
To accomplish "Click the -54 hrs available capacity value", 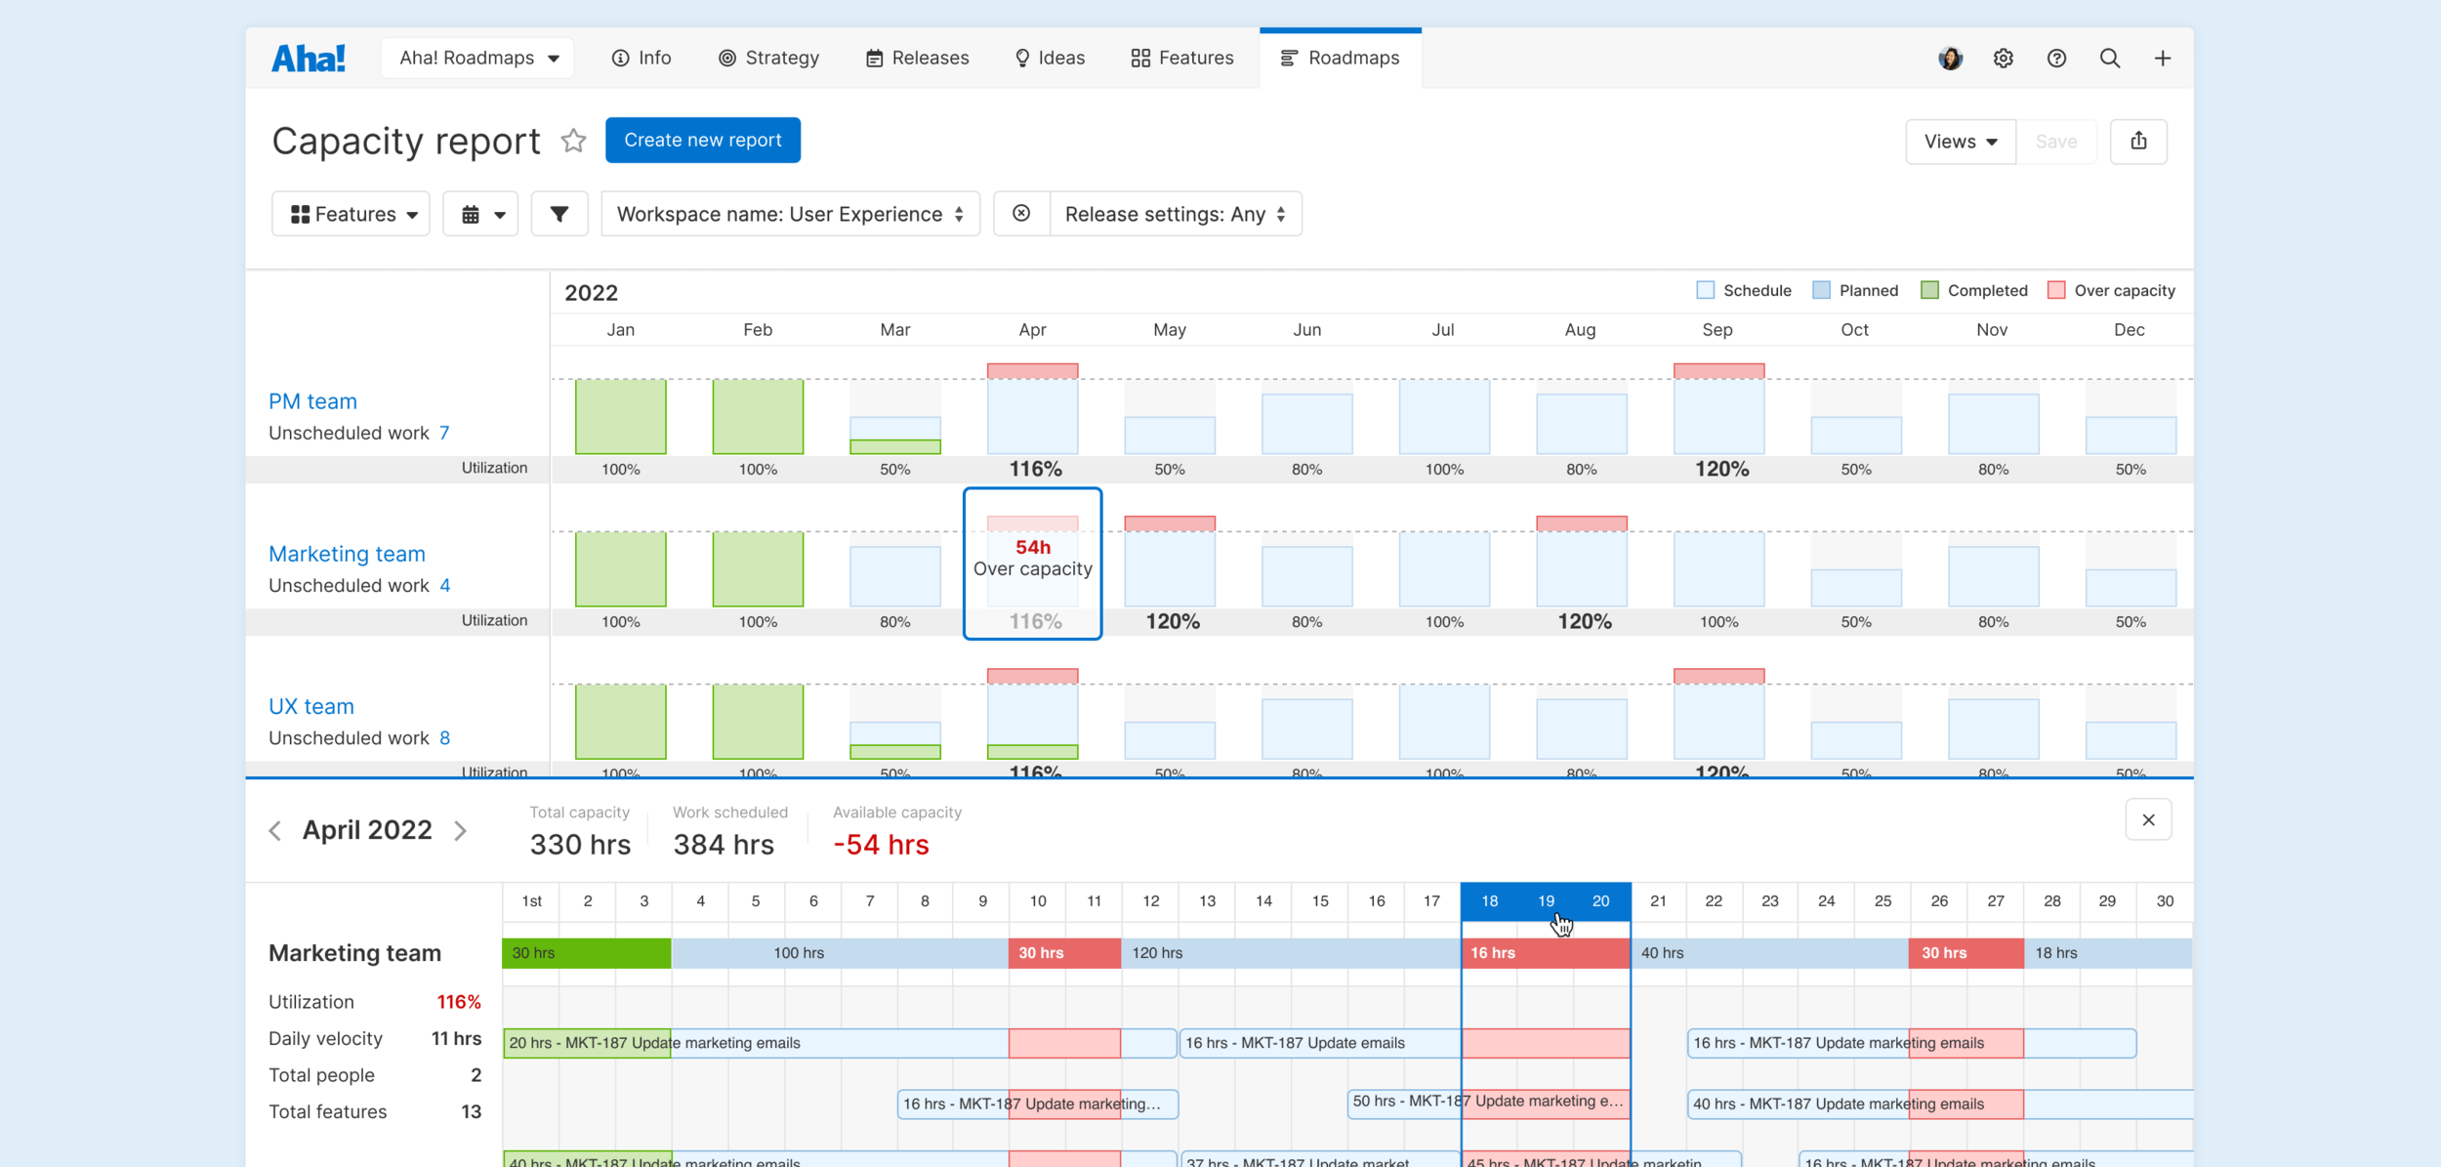I will (x=882, y=845).
